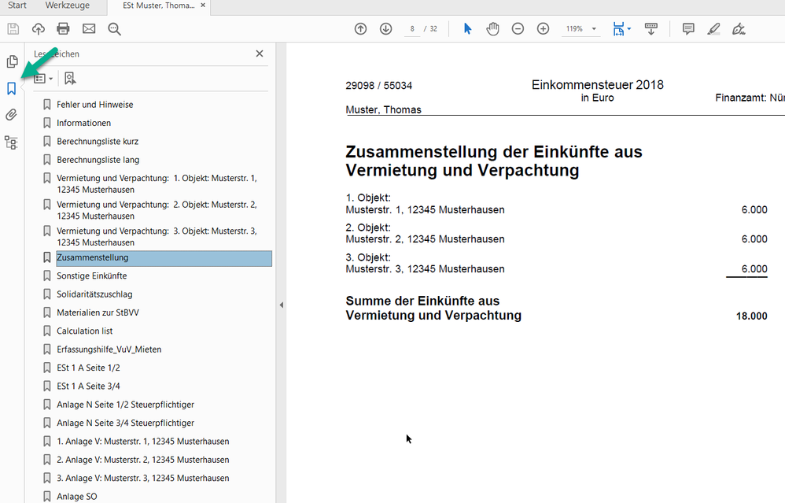Viewport: 785px width, 503px height.
Task: Open 3. Anlage V: Musterstr. 3 bookmark
Action: tap(142, 479)
